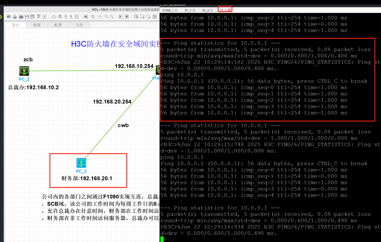Image resolution: width=381 pixels, height=242 pixels.
Task: Switch to the 配置 tab
Action: [58, 25]
